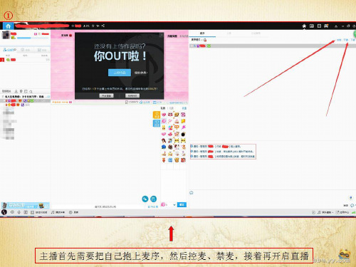Screen dimensions: 356x267
Task: Click the blue upload works button
Action: (120, 73)
